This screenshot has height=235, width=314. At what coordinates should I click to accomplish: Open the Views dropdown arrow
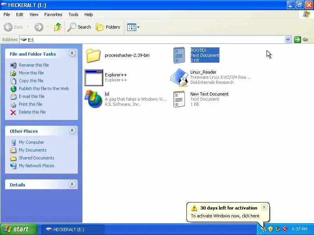[x=139, y=27]
